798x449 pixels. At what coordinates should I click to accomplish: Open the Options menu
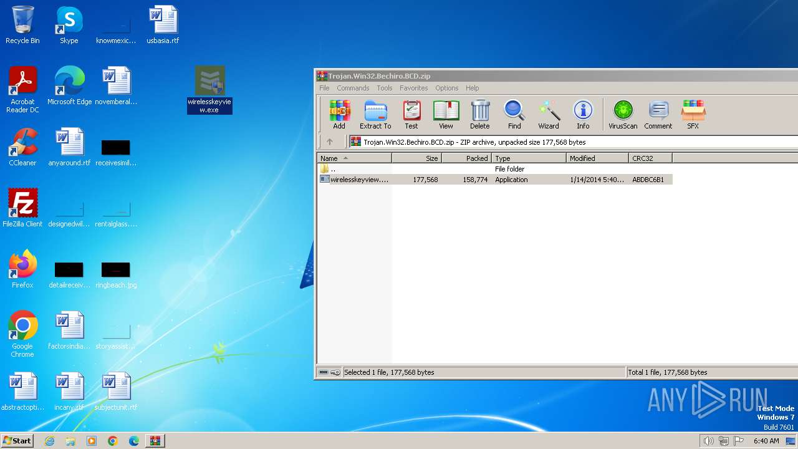(x=446, y=88)
